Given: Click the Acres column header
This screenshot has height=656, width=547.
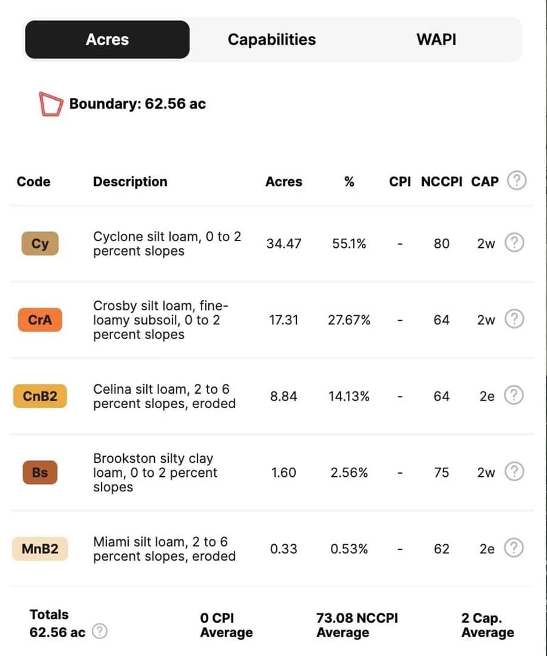Looking at the screenshot, I should click(284, 182).
